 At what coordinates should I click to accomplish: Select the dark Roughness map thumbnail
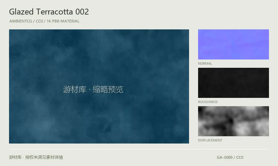[233, 83]
